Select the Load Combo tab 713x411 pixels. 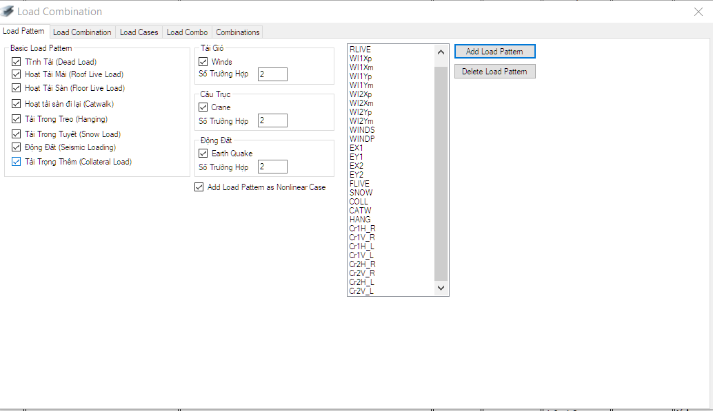(186, 32)
